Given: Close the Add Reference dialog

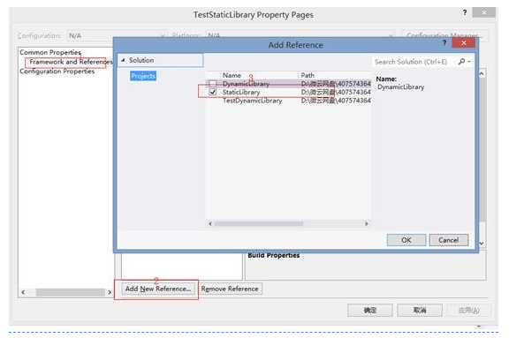Looking at the screenshot, I should 464,42.
